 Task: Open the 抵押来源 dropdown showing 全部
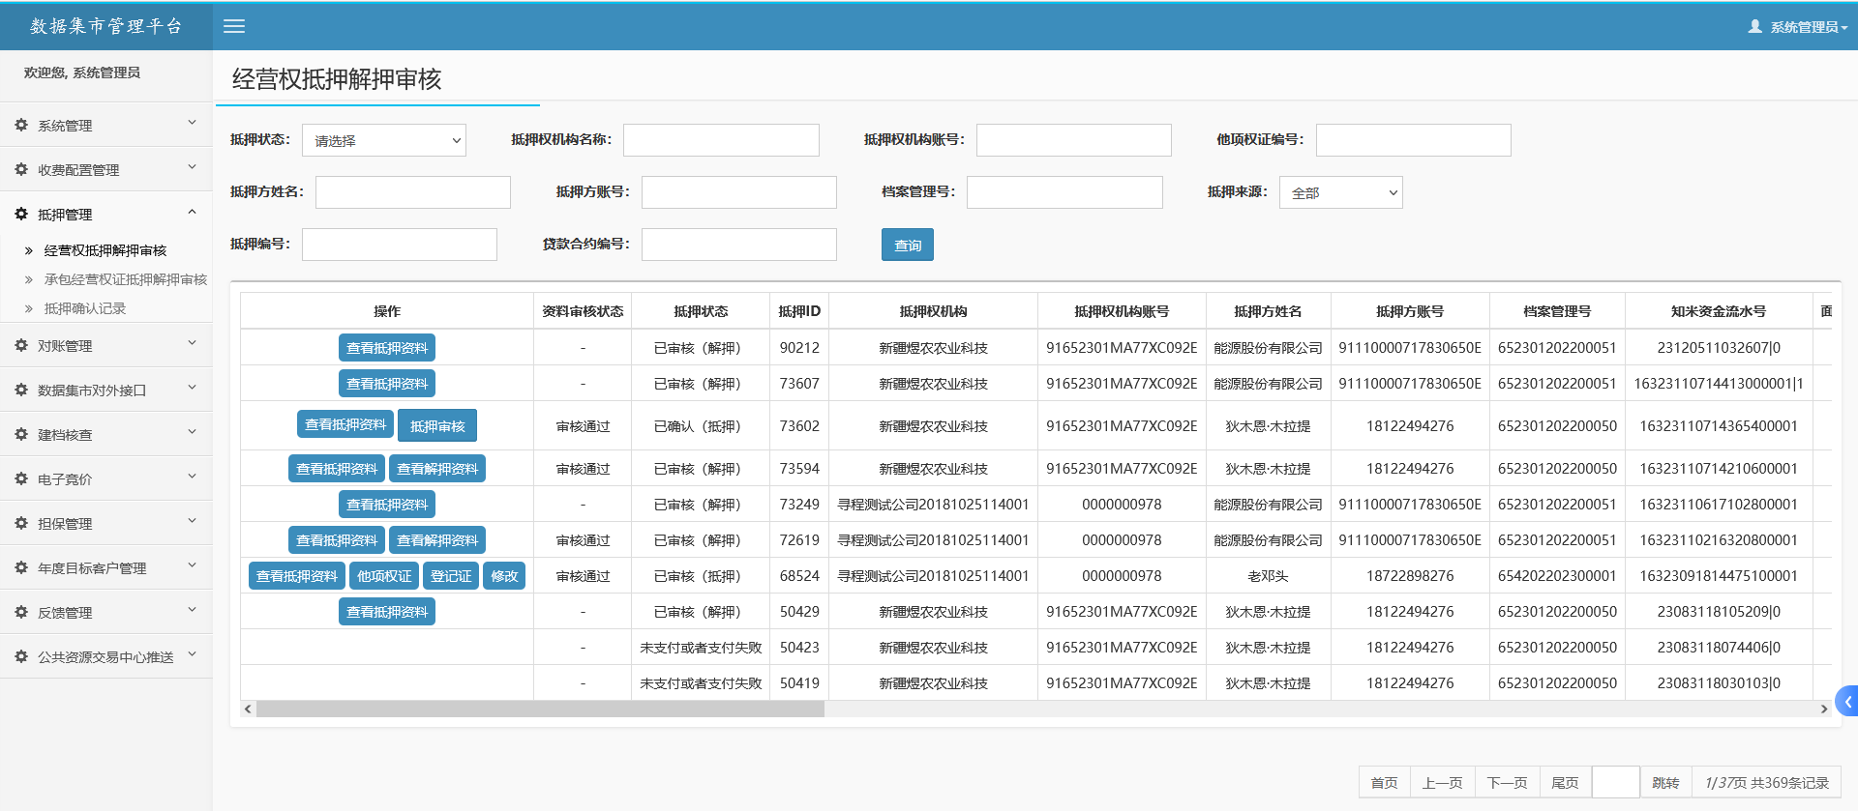click(1340, 192)
